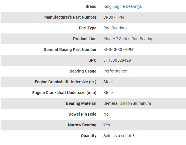Select the Bi-metal, silicon aluminum material text
This screenshot has width=186, height=145.
click(x=127, y=103)
